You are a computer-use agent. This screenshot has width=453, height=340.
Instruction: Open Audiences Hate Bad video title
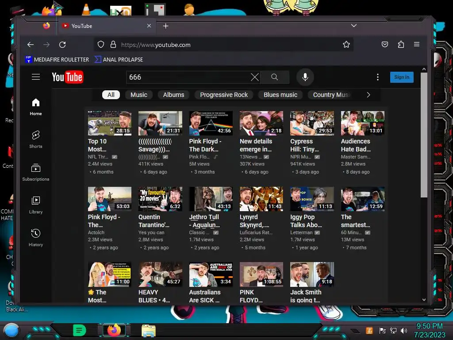tap(356, 145)
